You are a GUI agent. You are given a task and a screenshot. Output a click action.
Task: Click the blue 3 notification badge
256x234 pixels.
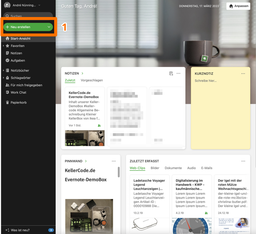tap(51, 230)
